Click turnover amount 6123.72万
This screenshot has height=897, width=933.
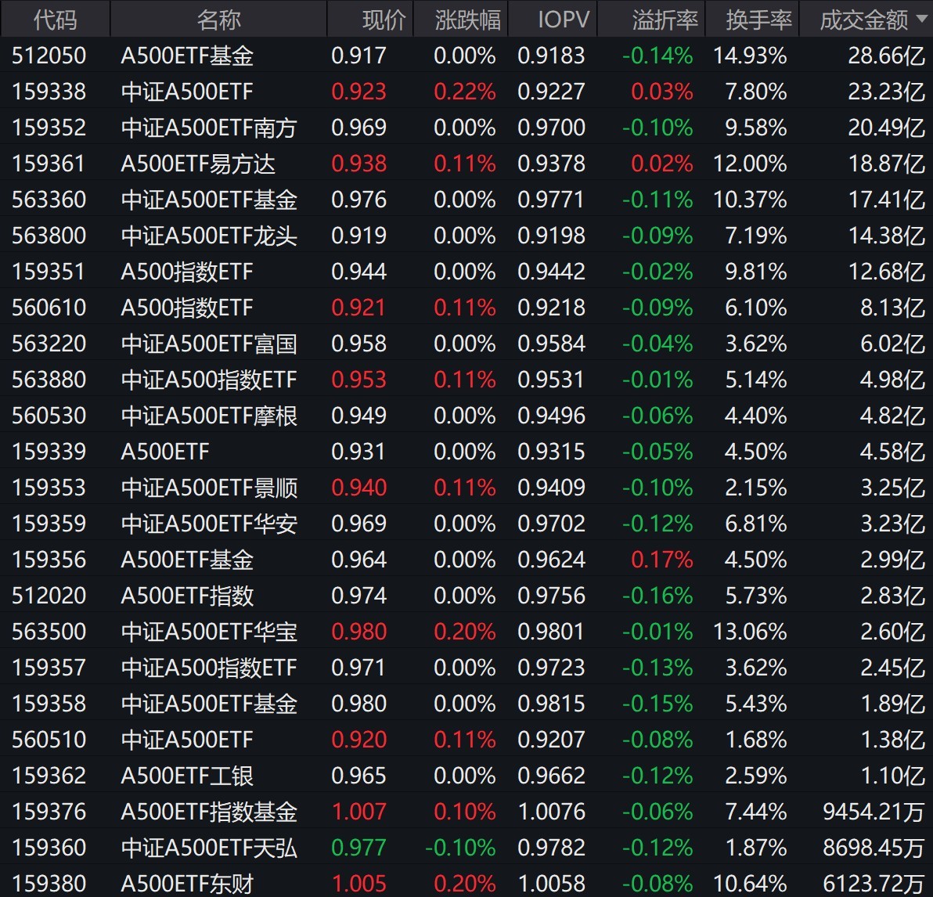click(874, 884)
